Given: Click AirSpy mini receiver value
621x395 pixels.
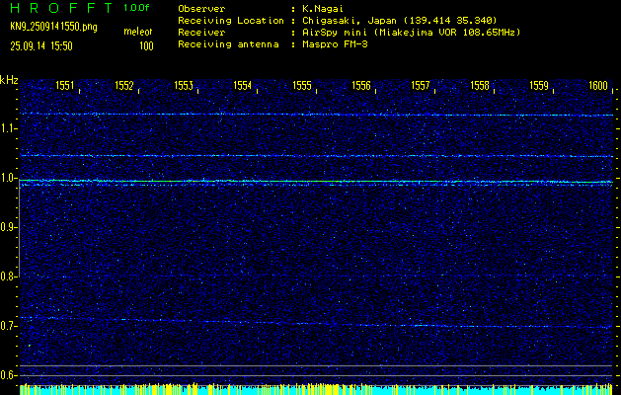Looking at the screenshot, I should tap(411, 32).
